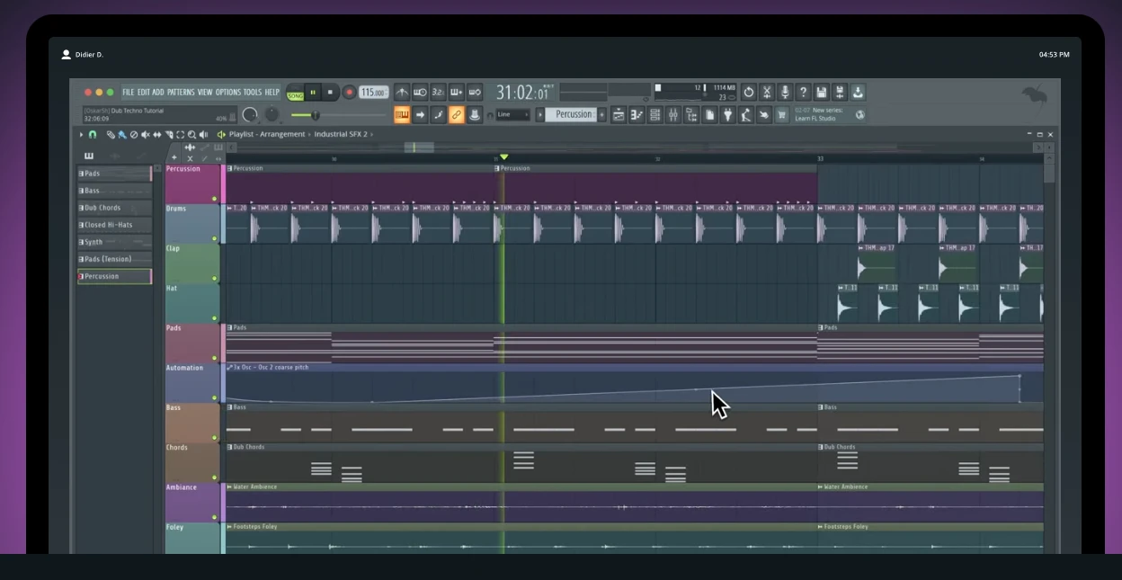Mute the Percussion track green dot
Screen dimensions: 1122x580
[214, 199]
